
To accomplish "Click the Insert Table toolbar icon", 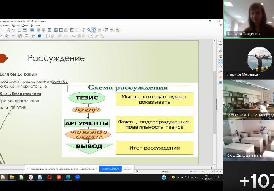I will (49, 30).
